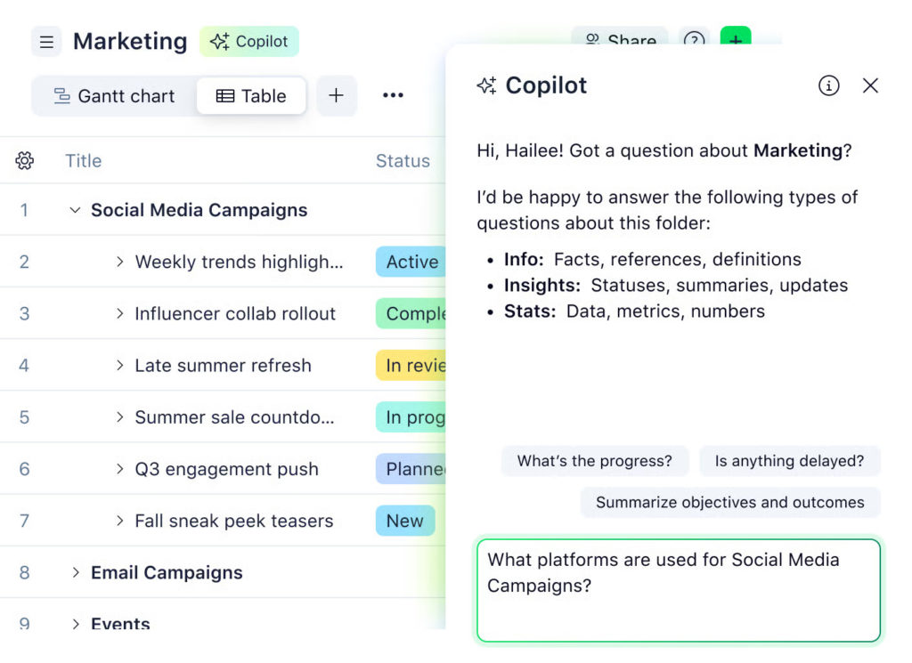The height and width of the screenshot is (663, 912).
Task: Open help via the question mark icon
Action: pos(694,41)
